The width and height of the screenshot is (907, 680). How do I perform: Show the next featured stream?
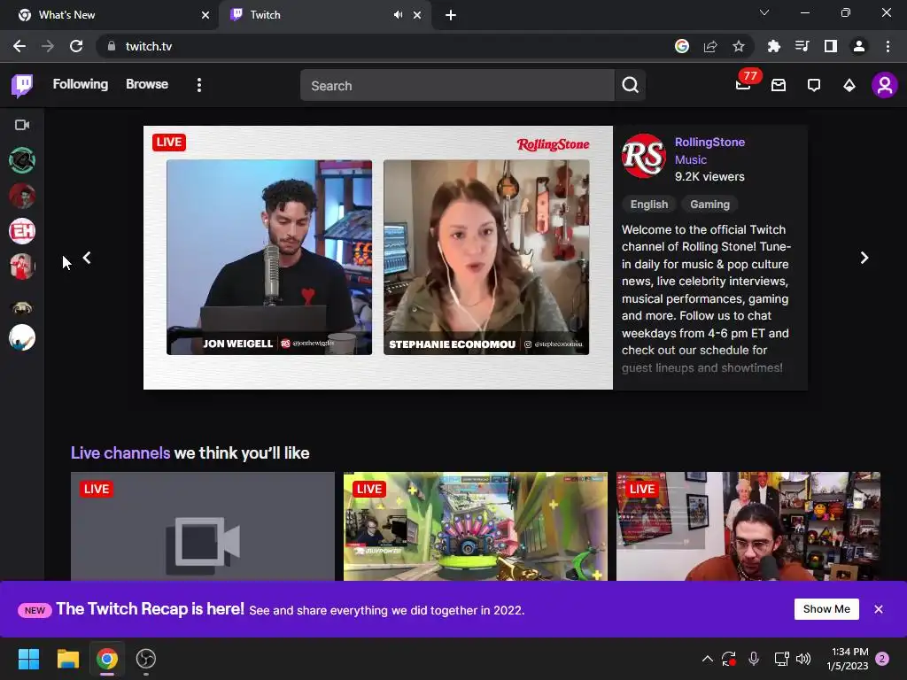(x=864, y=258)
